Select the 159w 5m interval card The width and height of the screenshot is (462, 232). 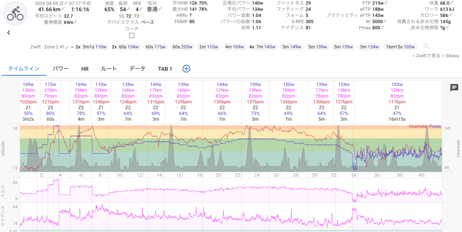tap(255, 102)
